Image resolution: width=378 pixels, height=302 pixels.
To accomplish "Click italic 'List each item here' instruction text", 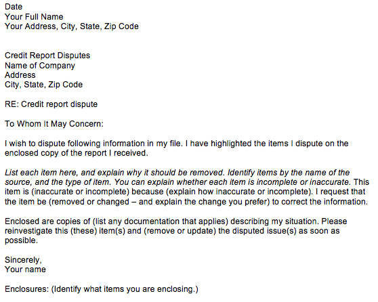I will 41,173.
